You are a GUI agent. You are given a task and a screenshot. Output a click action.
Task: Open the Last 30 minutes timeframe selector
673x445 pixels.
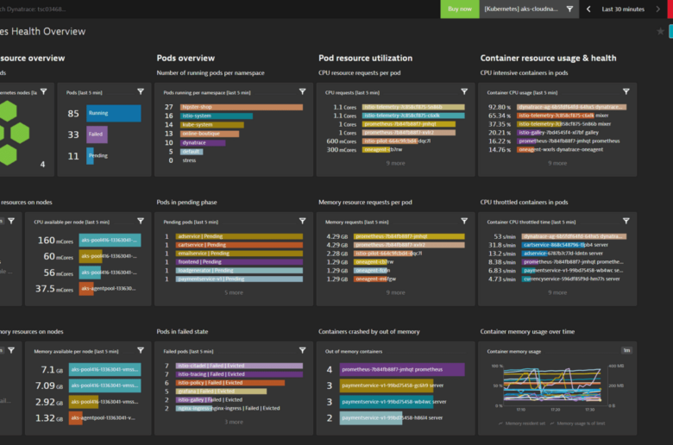[x=623, y=9]
